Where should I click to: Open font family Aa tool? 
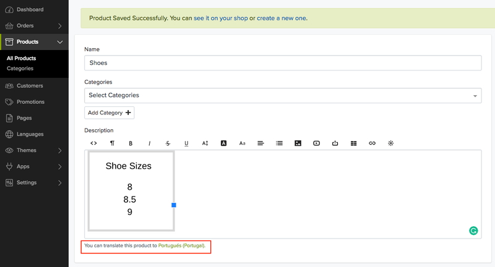242,143
